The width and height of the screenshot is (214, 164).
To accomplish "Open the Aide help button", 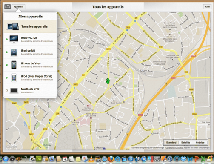I will 207,6.
